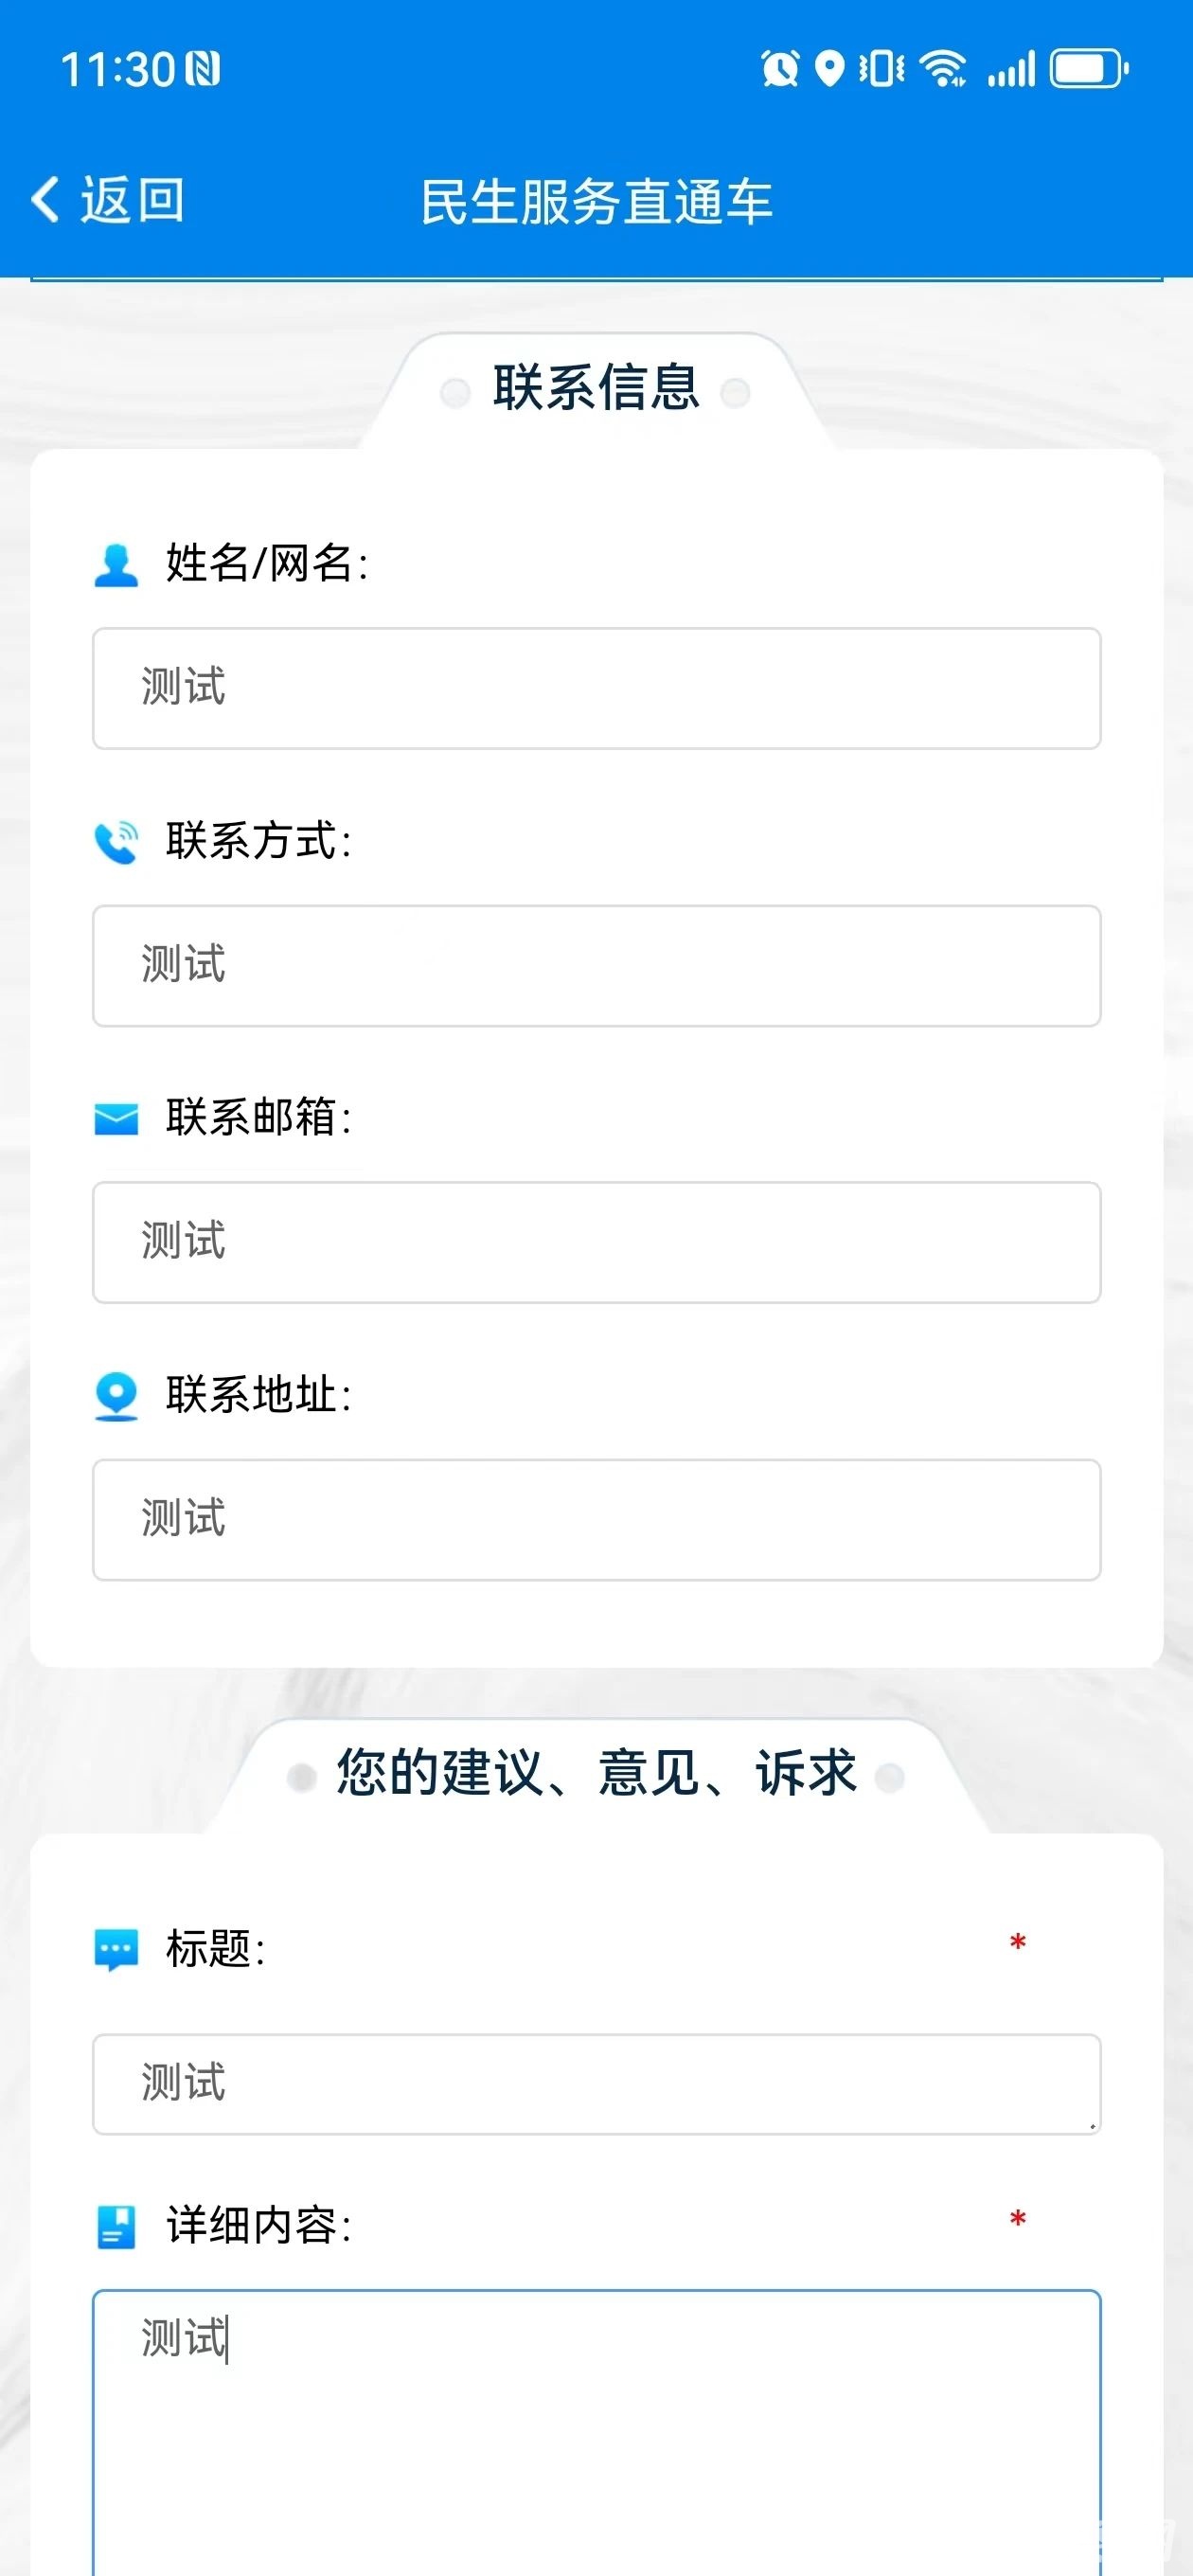The image size is (1193, 2576).
Task: Click the person icon beside 姓名/网名
Action: tap(116, 565)
